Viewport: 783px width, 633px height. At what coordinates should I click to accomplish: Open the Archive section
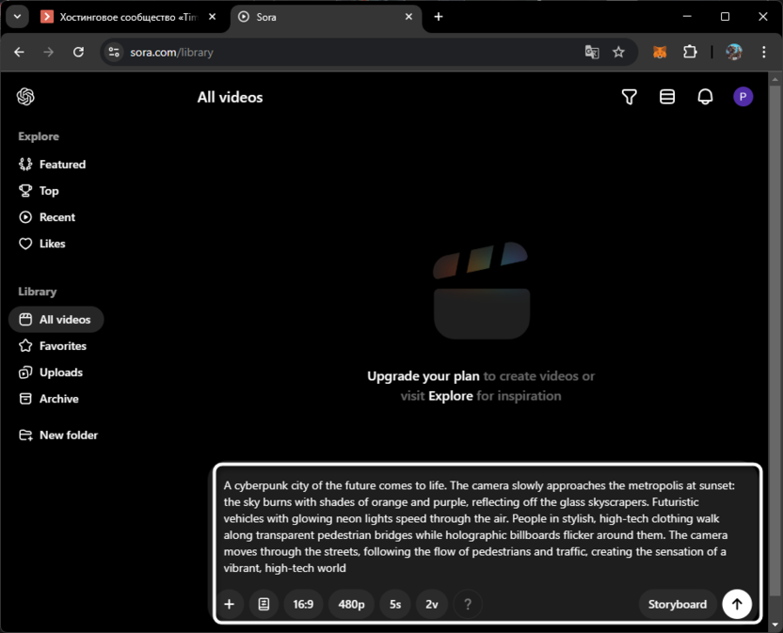click(48, 399)
